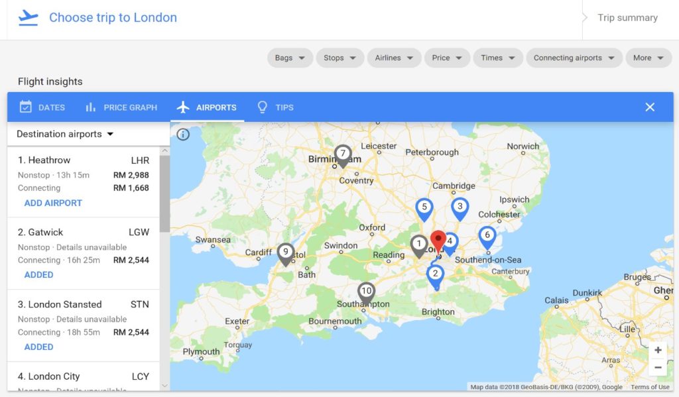Toggle ADDED for London Stansted
Image resolution: width=679 pixels, height=397 pixels.
point(38,347)
